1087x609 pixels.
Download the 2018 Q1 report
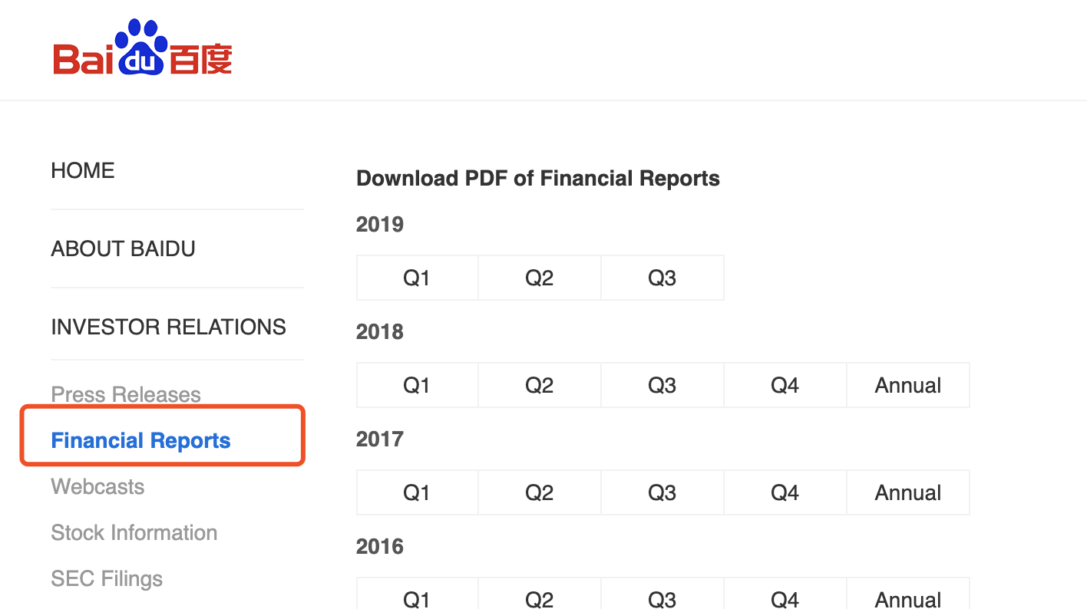point(417,385)
